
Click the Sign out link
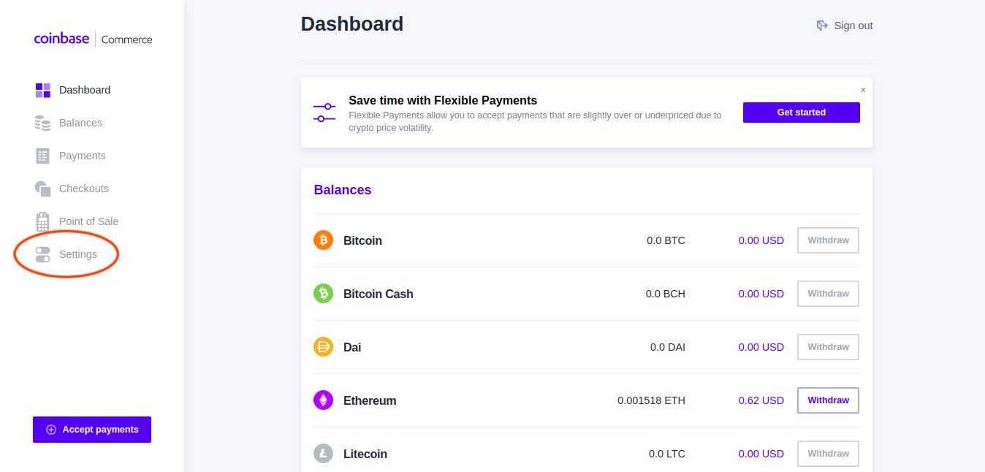point(845,26)
